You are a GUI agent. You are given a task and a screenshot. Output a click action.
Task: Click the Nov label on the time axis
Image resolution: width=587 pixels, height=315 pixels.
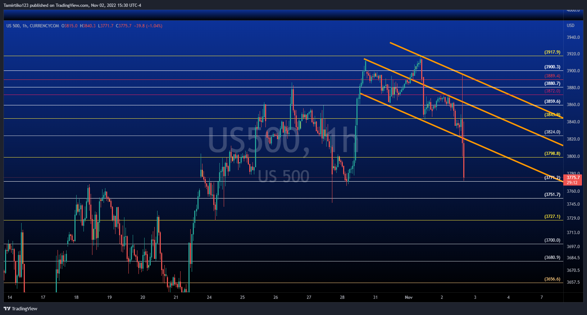tap(409, 297)
